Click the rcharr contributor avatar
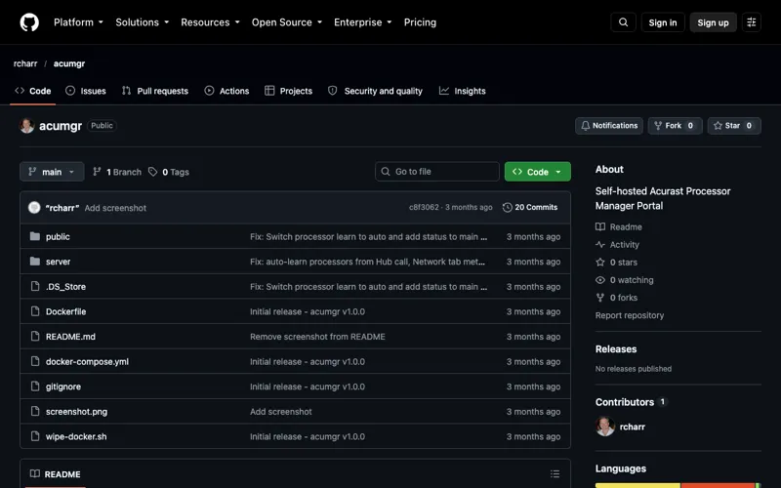 click(605, 427)
